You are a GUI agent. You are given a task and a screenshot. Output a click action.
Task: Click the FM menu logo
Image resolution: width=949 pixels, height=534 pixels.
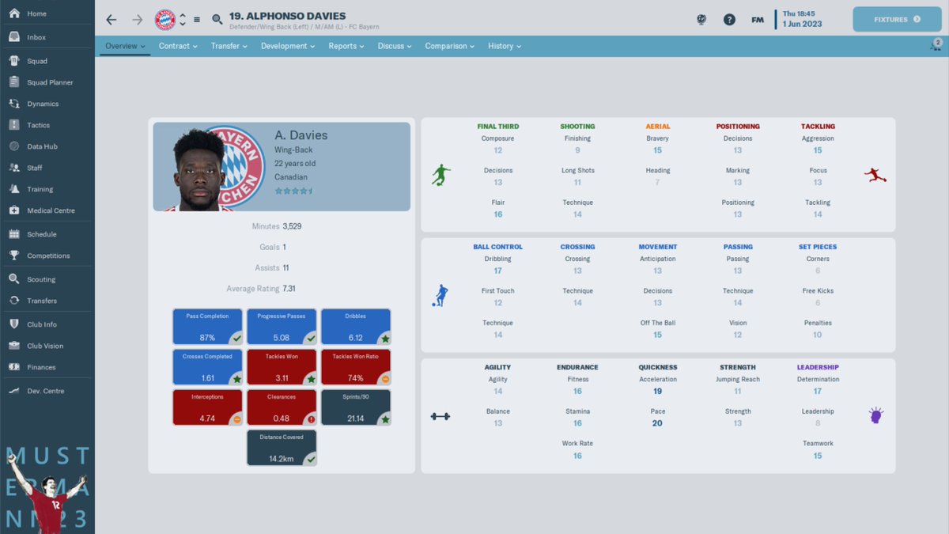pos(757,20)
